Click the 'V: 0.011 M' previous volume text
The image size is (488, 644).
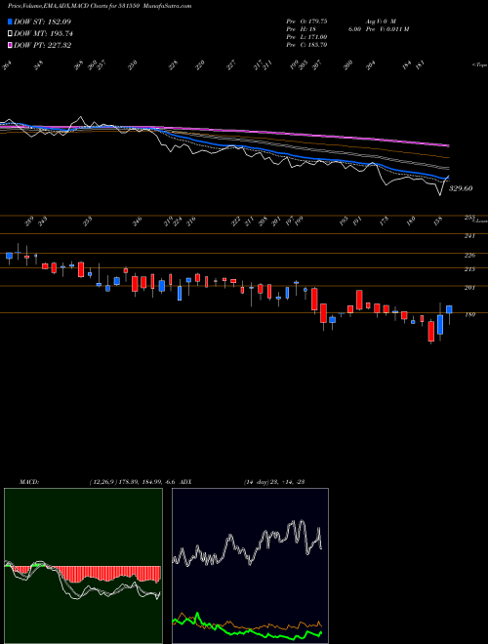(394, 29)
